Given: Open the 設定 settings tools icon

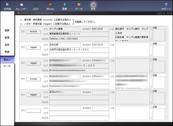Looking at the screenshot, I should tap(93, 5).
